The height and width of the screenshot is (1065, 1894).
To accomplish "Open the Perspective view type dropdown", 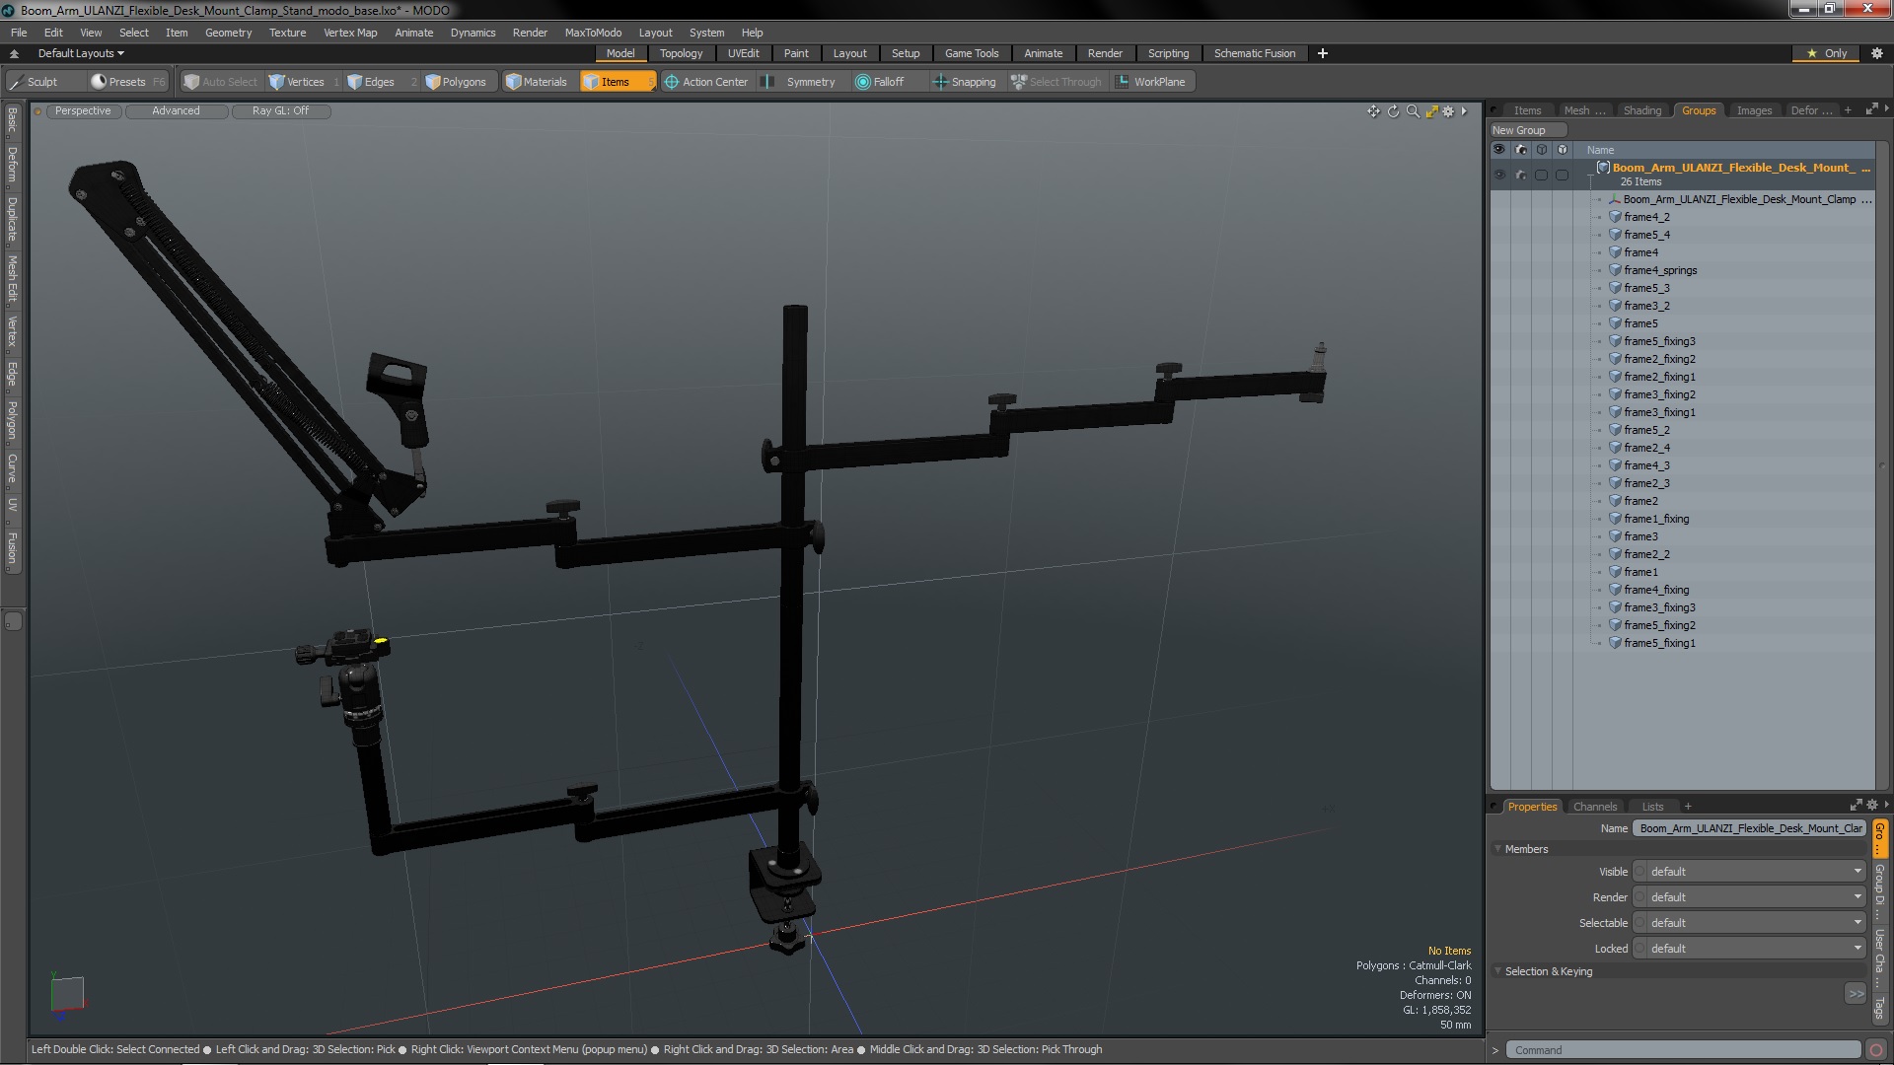I will point(83,111).
